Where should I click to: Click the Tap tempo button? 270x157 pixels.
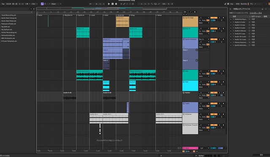point(3,4)
